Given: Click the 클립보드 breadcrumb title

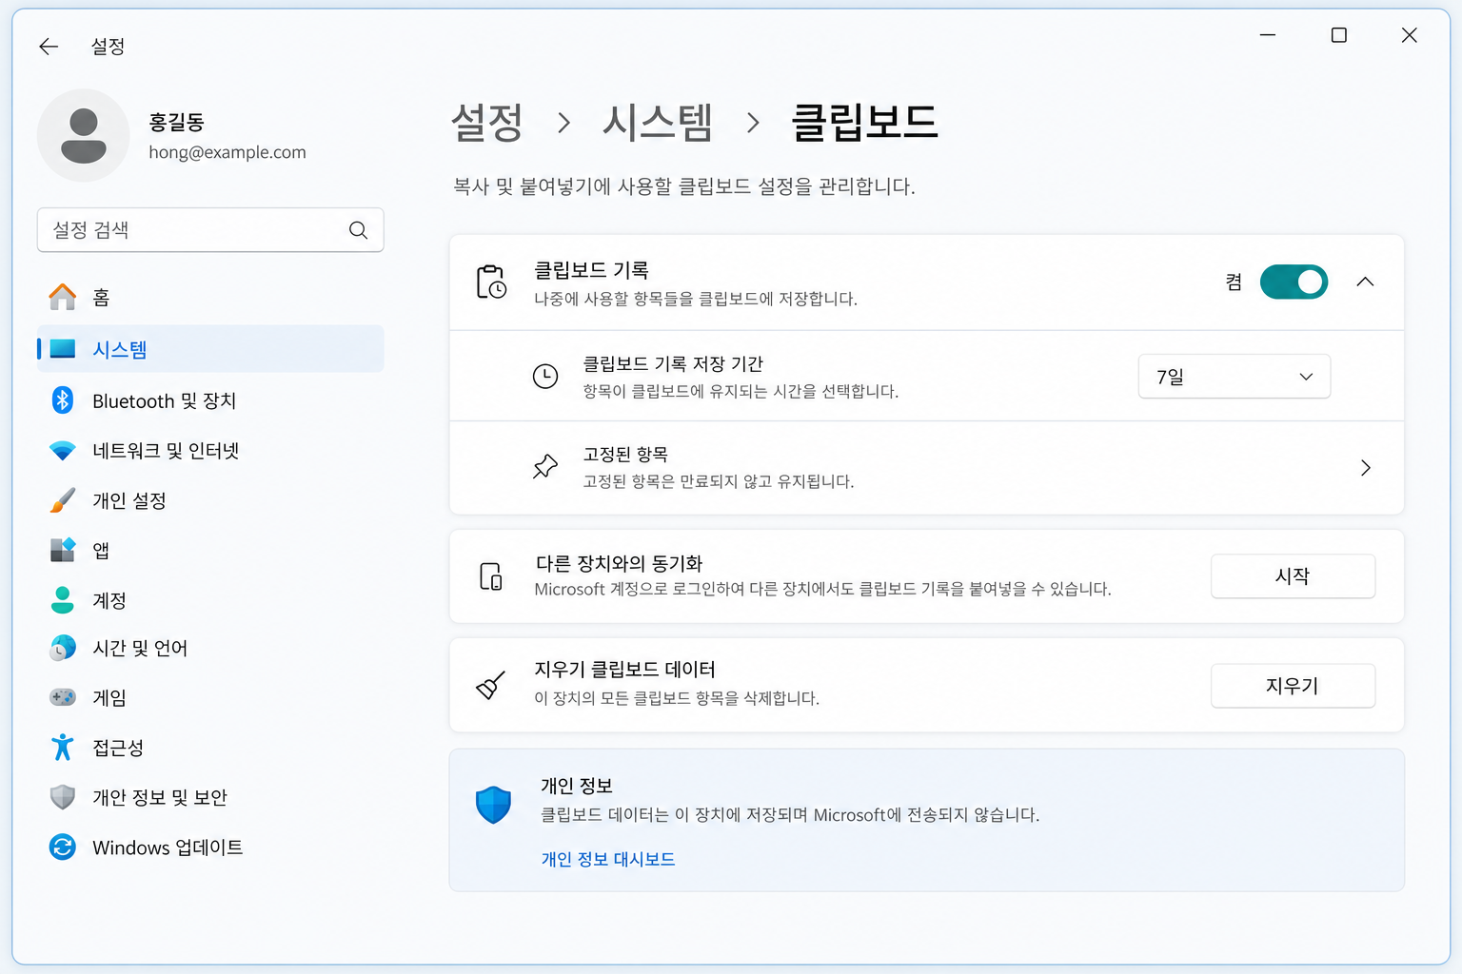Looking at the screenshot, I should coord(865,123).
